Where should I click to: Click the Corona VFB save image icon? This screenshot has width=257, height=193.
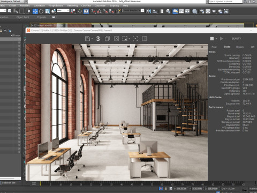(x=87, y=39)
